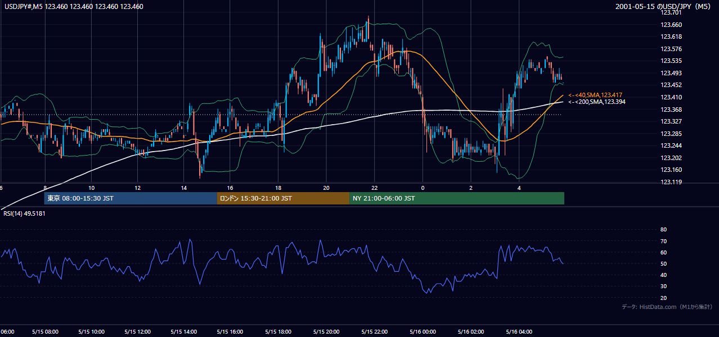The image size is (719, 337).
Task: Click the RSI scale value 50
Action: pyautogui.click(x=663, y=263)
